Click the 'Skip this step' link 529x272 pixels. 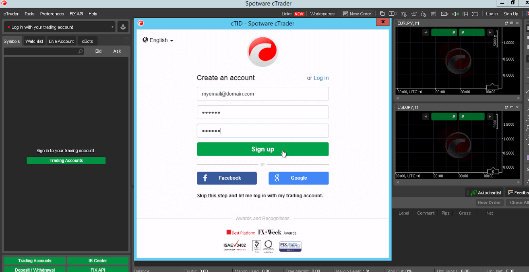(212, 196)
